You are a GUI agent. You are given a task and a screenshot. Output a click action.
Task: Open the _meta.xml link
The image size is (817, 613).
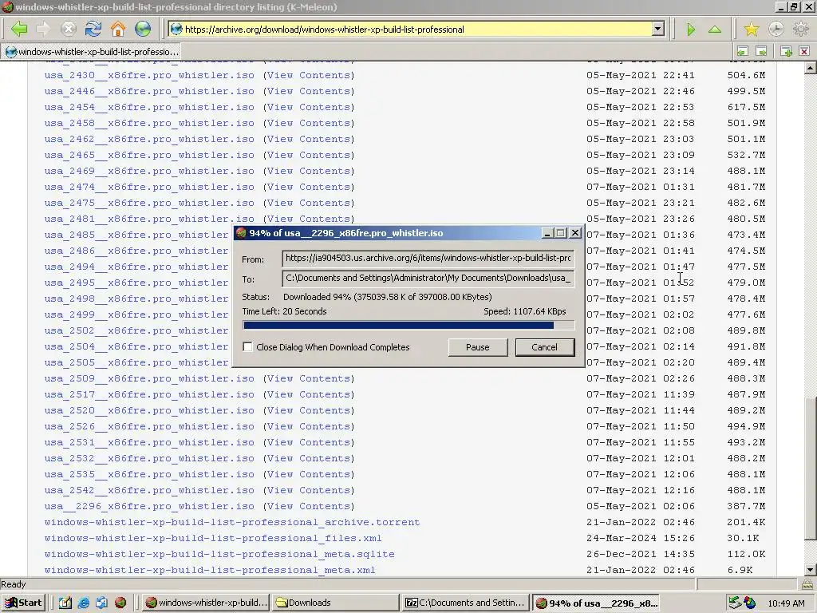coord(210,570)
